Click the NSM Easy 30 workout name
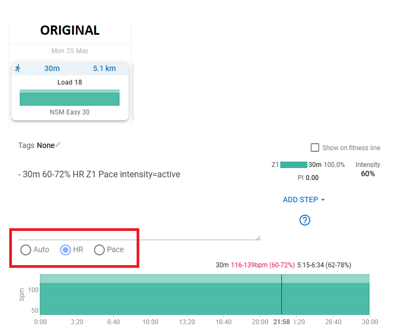The width and height of the screenshot is (393, 328). pos(69,112)
